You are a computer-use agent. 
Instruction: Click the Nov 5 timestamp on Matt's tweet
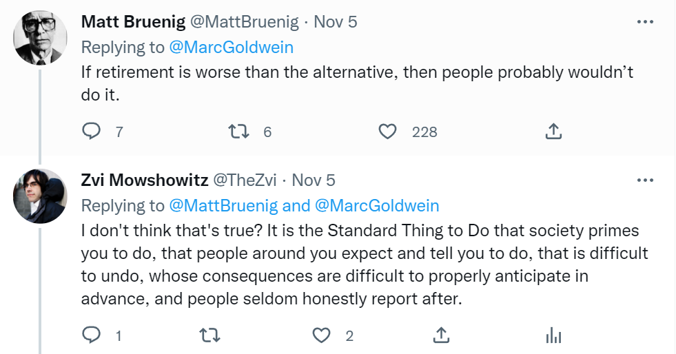(x=335, y=22)
